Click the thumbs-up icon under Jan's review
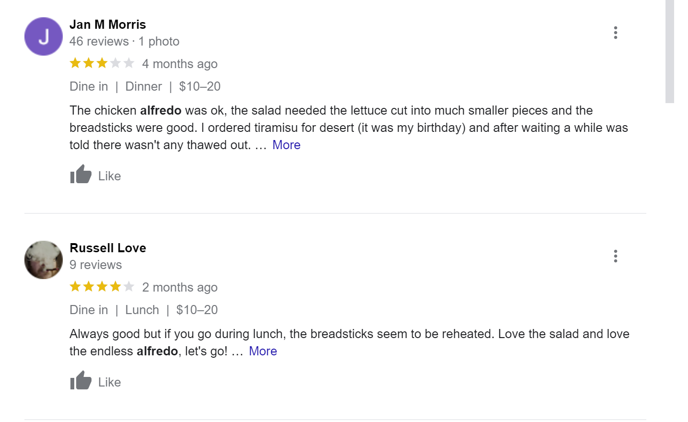Image resolution: width=688 pixels, height=422 pixels. [x=80, y=175]
